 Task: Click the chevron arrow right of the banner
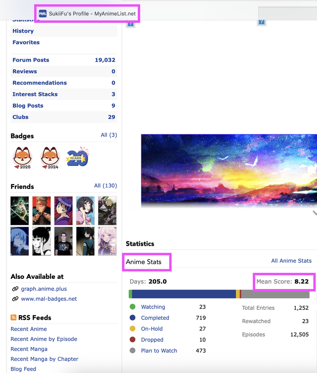(314, 213)
